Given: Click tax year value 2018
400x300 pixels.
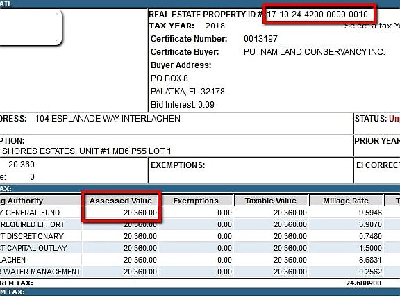Looking at the screenshot, I should coord(215,26).
